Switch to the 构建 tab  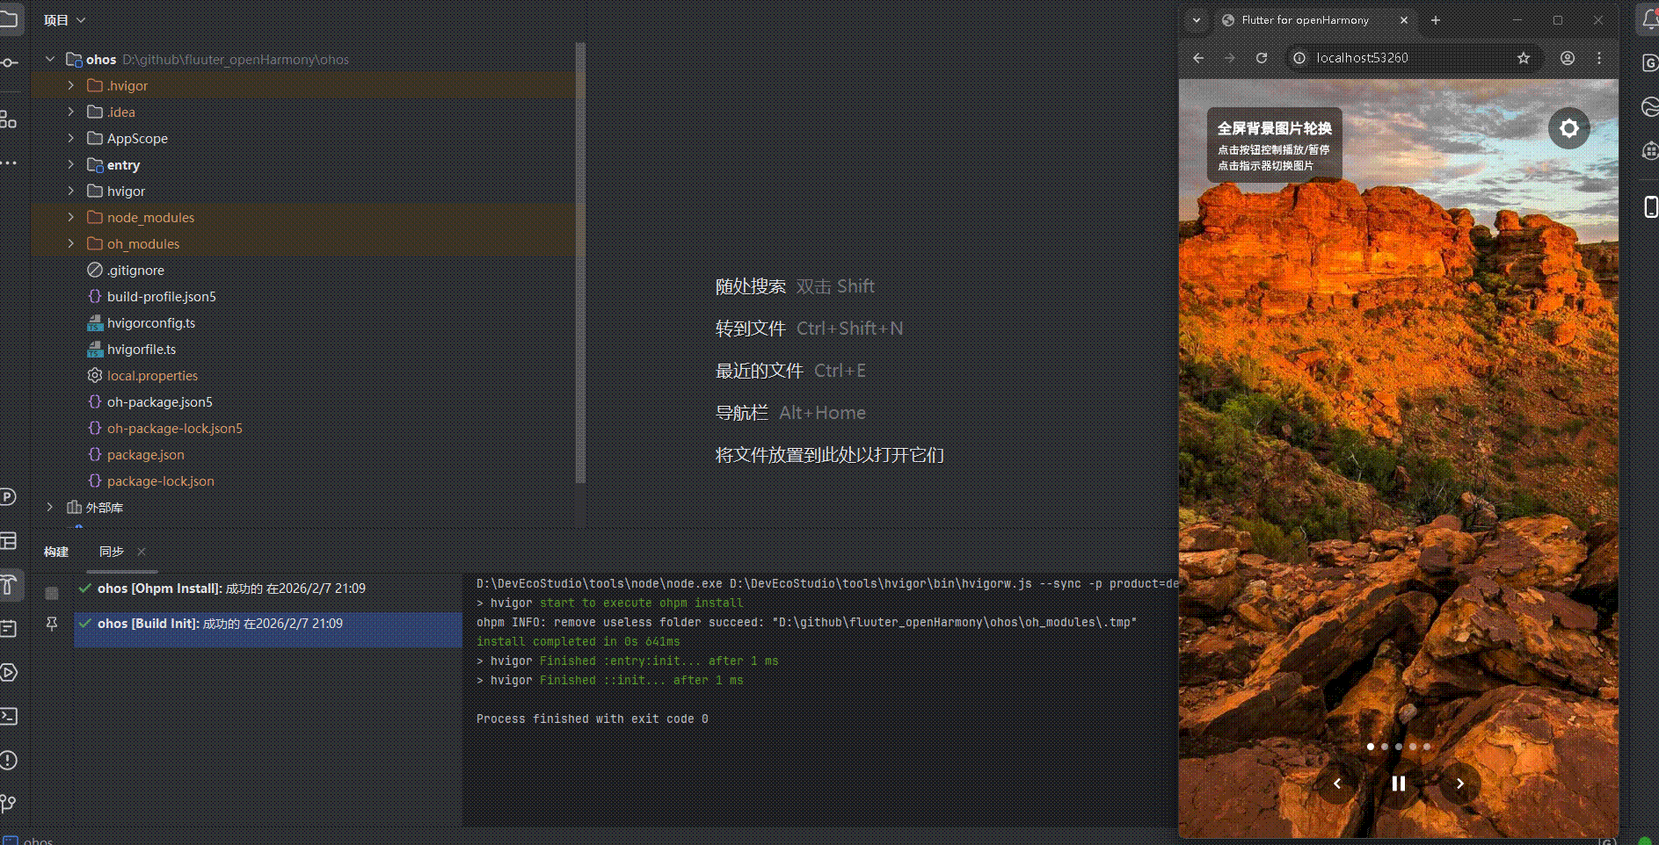pos(56,552)
